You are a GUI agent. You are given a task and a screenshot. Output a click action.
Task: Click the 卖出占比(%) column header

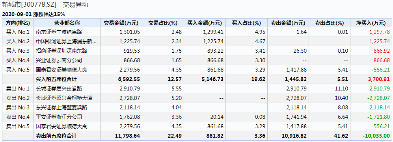[x=329, y=23]
